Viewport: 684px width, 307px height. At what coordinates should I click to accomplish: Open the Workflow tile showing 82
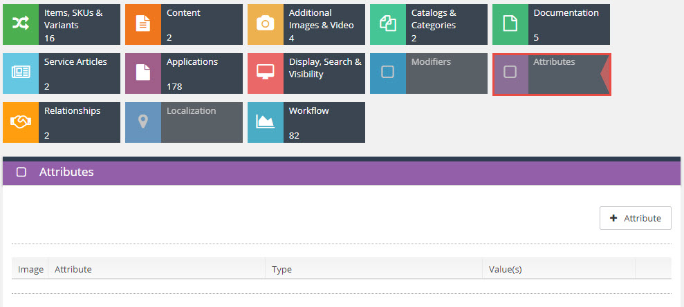(306, 122)
